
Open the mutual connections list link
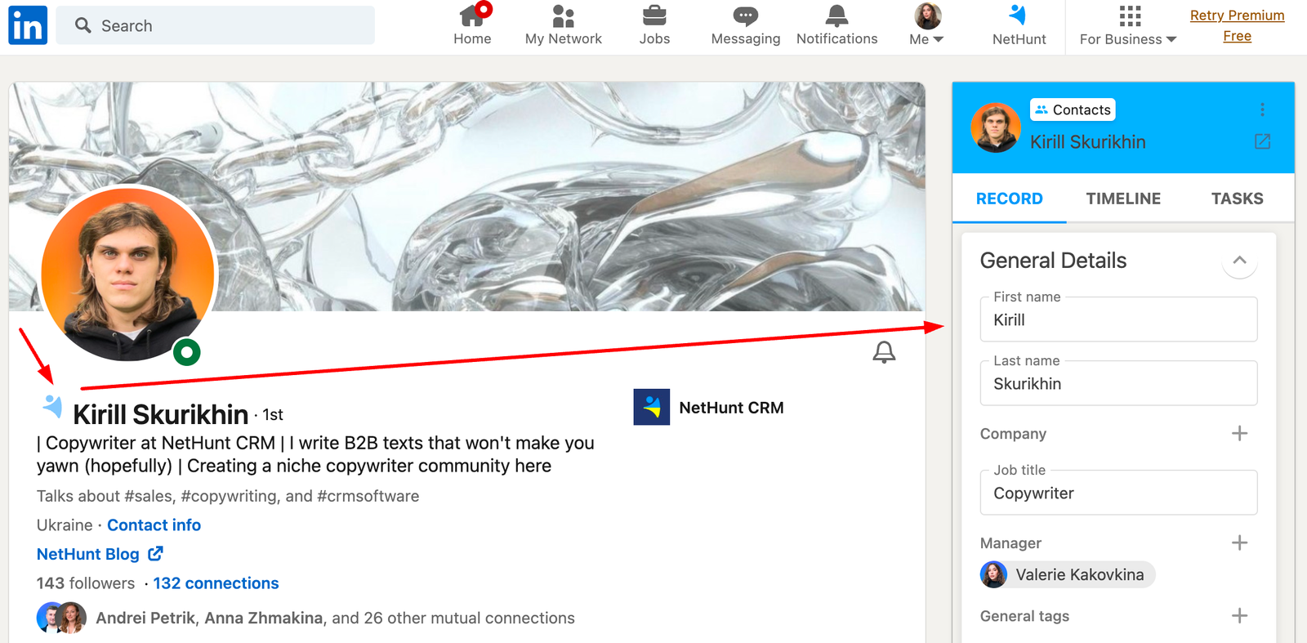tap(335, 618)
